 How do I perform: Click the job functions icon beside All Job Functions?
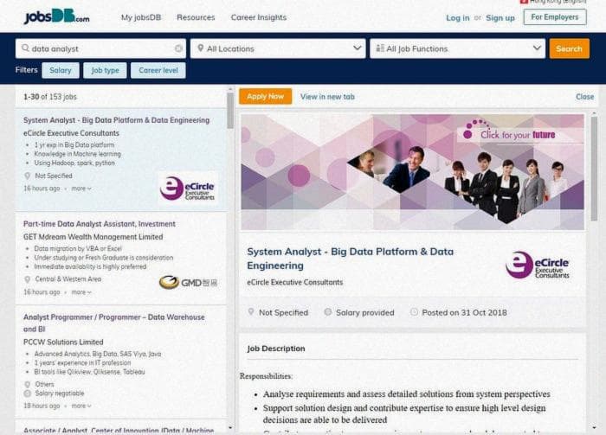378,49
